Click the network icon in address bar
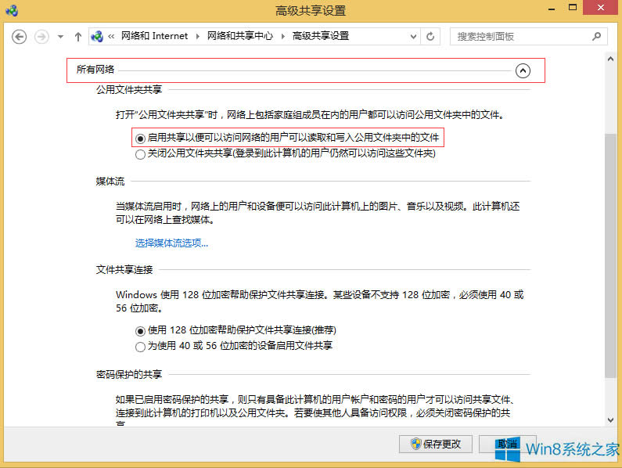This screenshot has height=468, width=622. pyautogui.click(x=97, y=37)
